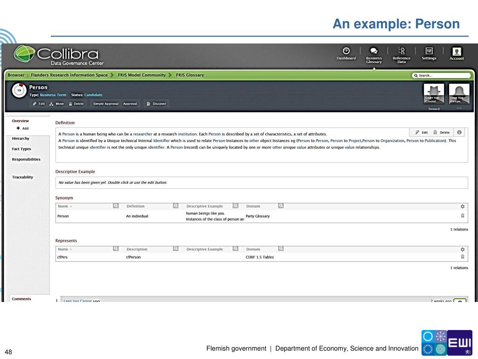
Task: Click Browser in the breadcrumb bar
Action: coord(16,75)
